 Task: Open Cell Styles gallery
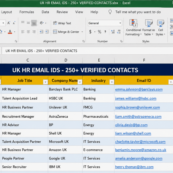(x=161, y=28)
